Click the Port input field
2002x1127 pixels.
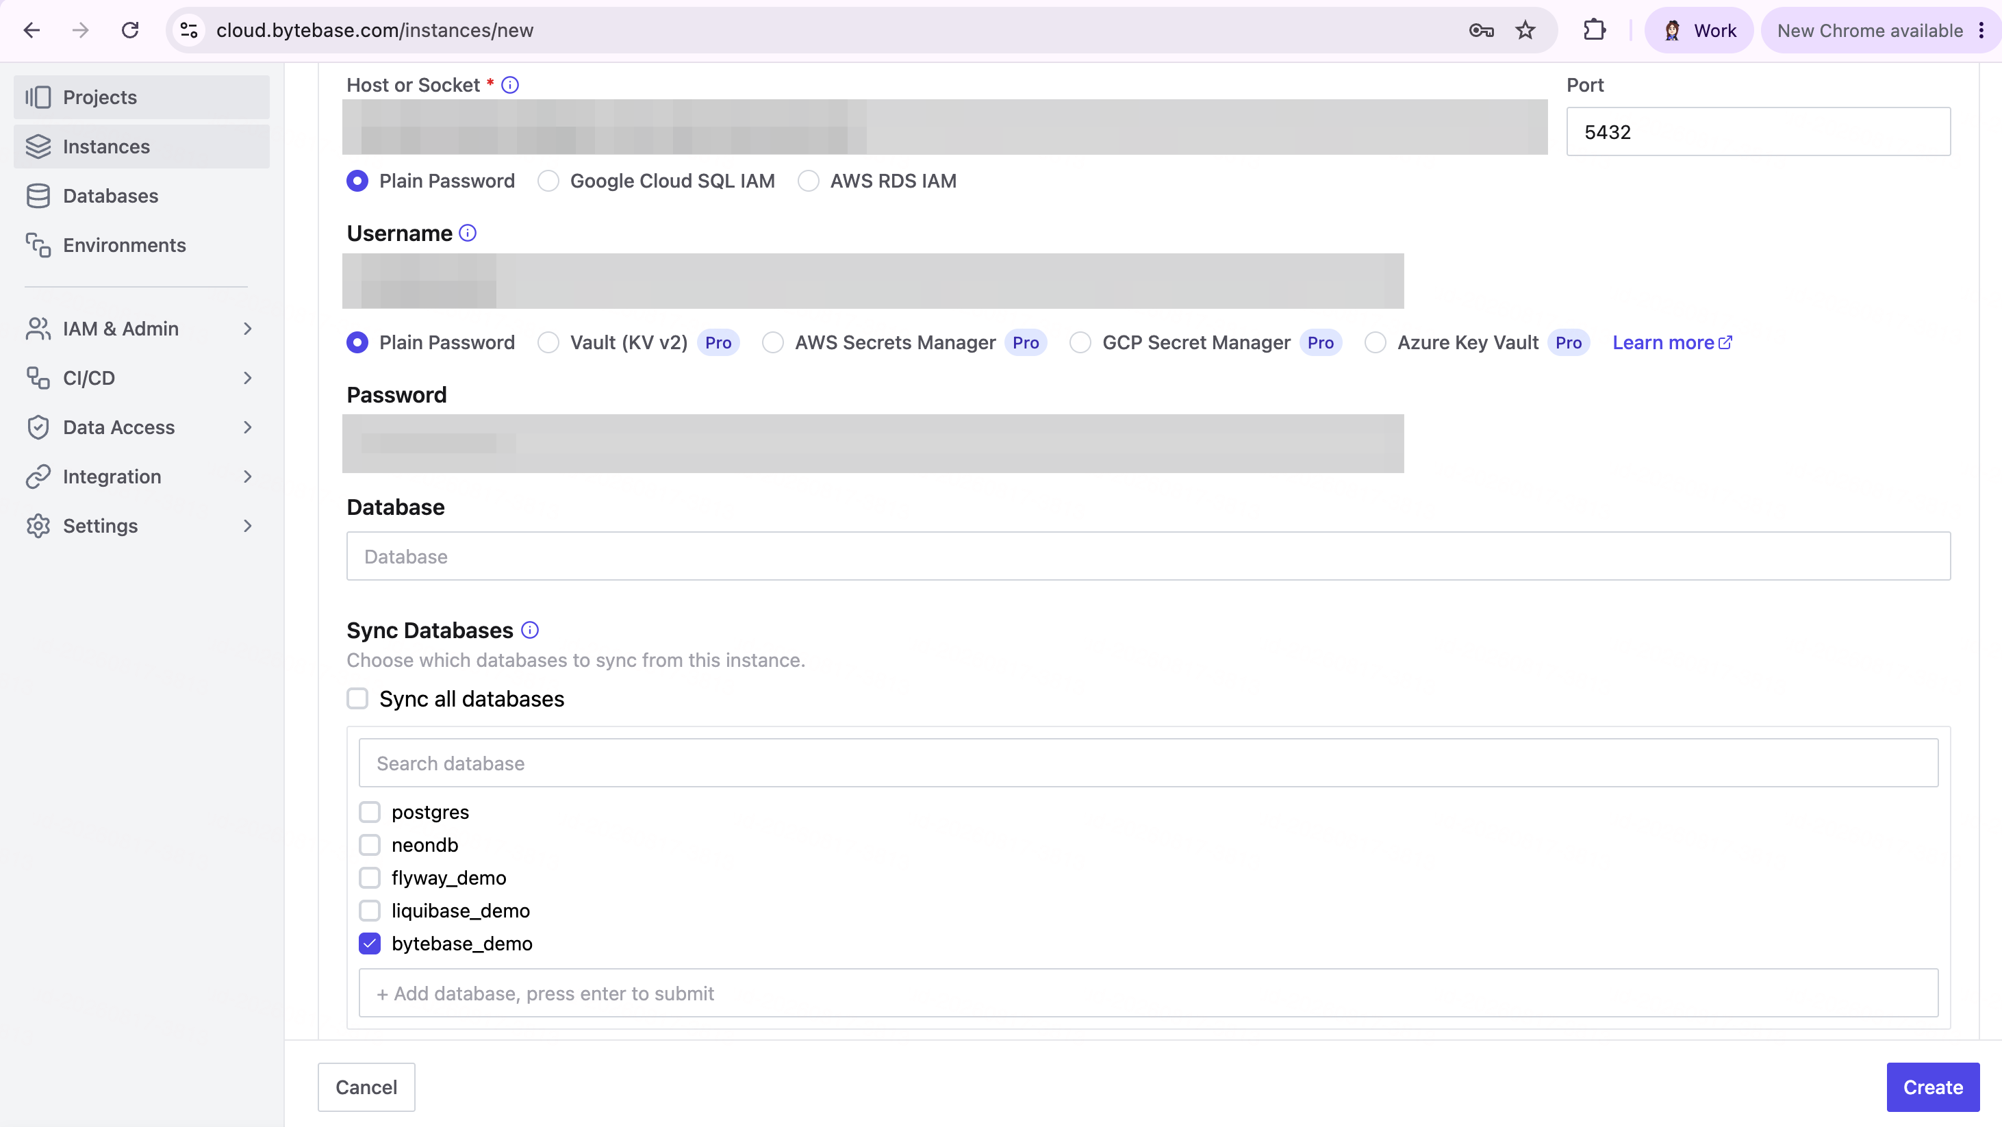tap(1758, 131)
